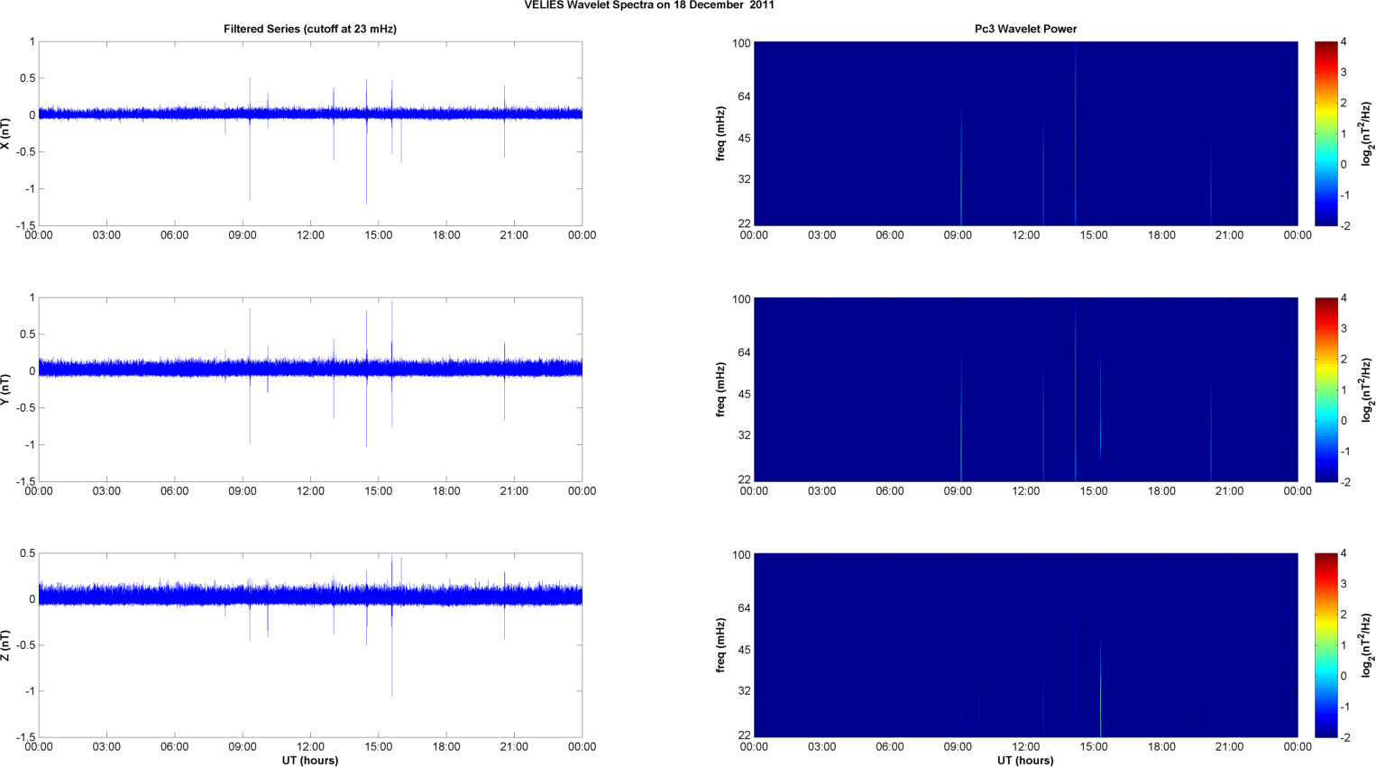Click the "-1" tick on the Y series axis
Image resolution: width=1376 pixels, height=767 pixels.
(x=30, y=444)
